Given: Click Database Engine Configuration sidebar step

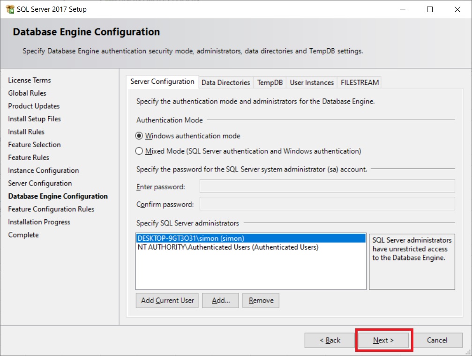Looking at the screenshot, I should pyautogui.click(x=58, y=196).
